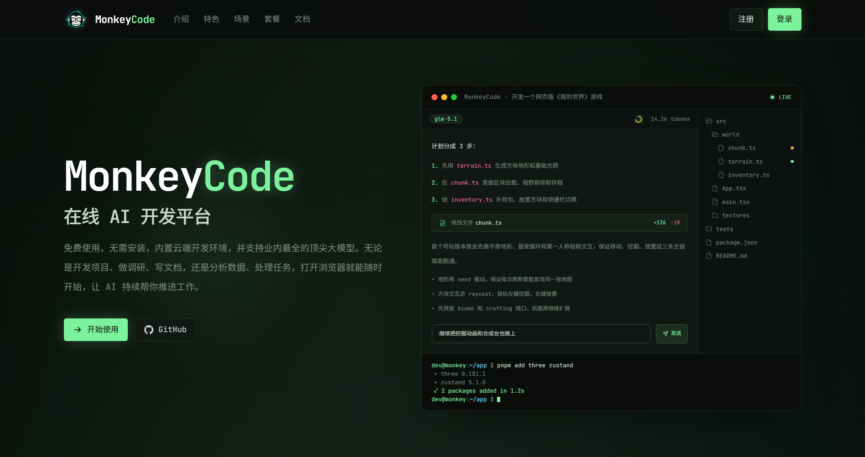Click the demo window title 开发一个网页版《我的世界》游戏
The image size is (865, 457).
point(557,97)
